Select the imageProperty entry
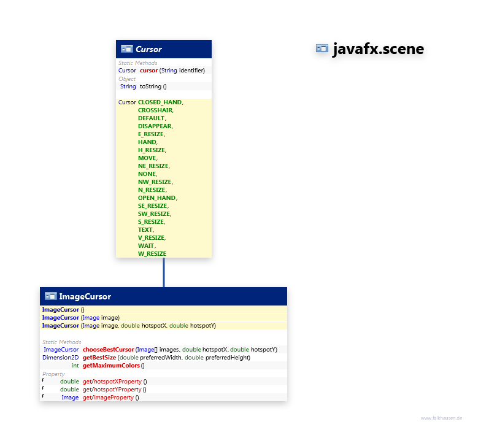Image resolution: width=497 pixels, height=446 pixels. pos(109,398)
